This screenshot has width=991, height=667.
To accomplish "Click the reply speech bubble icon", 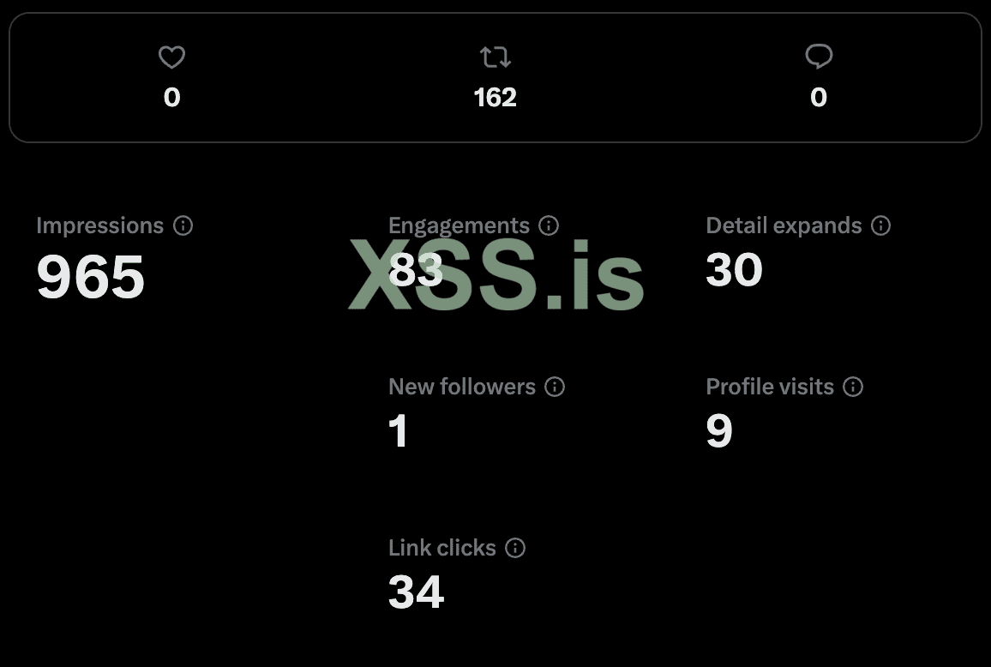I will 819,57.
